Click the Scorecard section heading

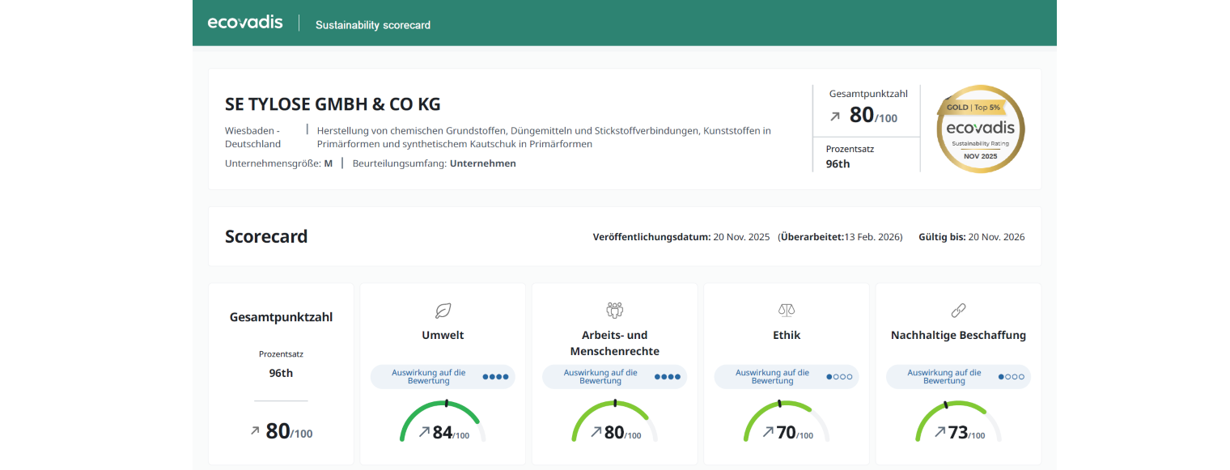[266, 236]
